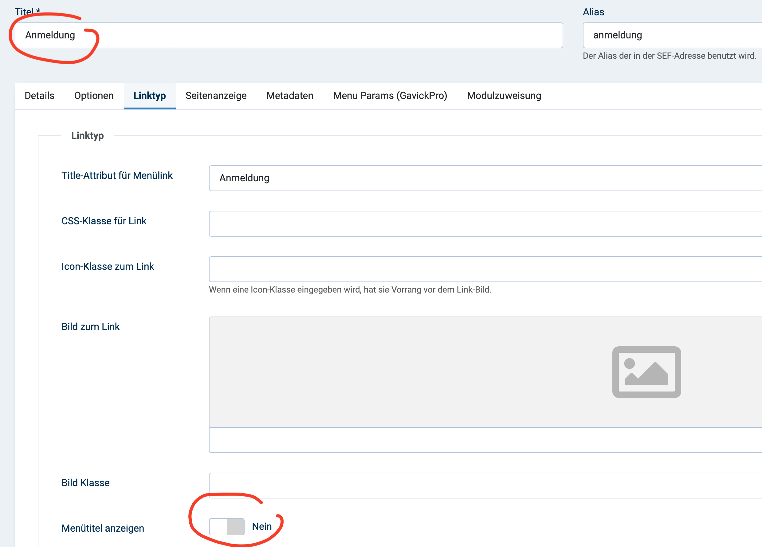Switch to the Optionen tab
The height and width of the screenshot is (547, 762).
(x=94, y=96)
